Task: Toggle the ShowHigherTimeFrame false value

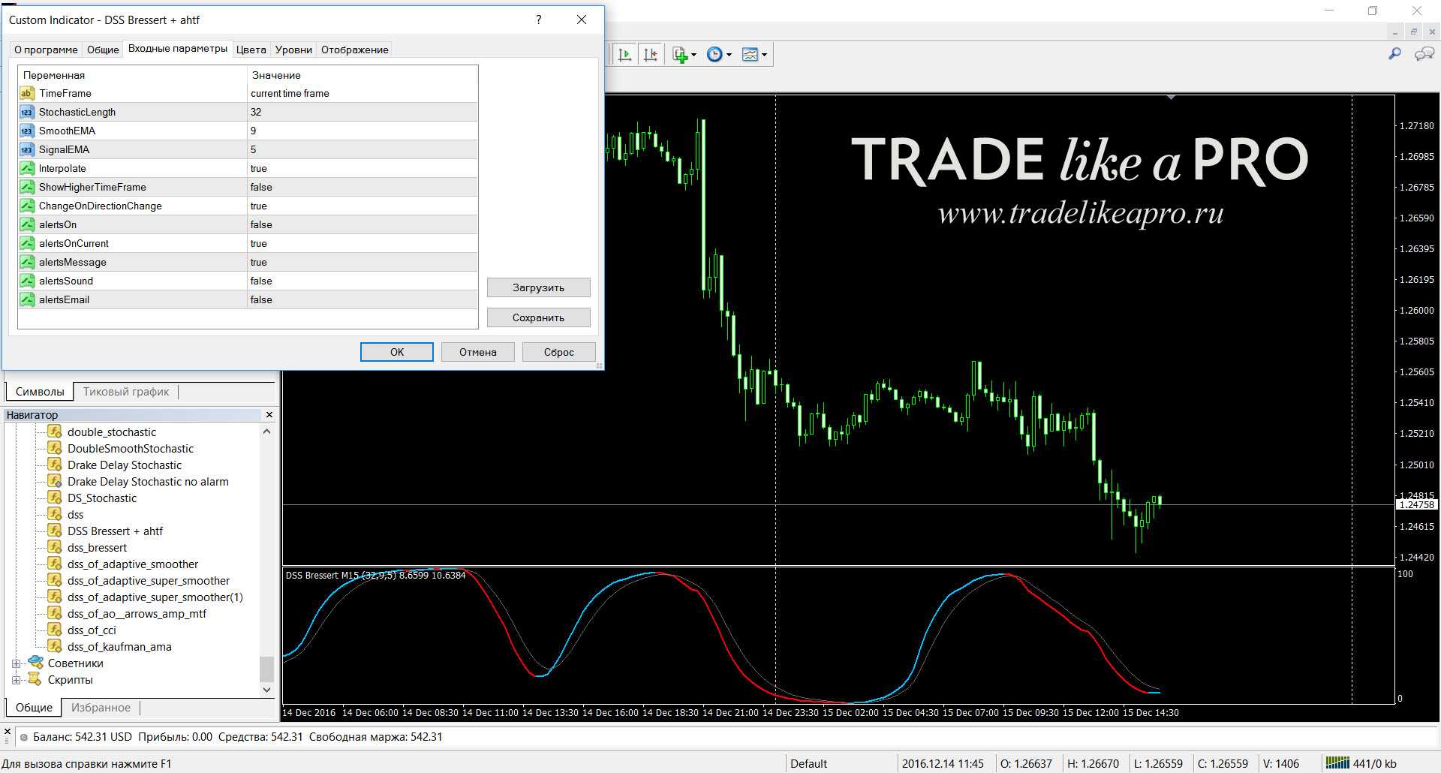Action: coord(363,187)
